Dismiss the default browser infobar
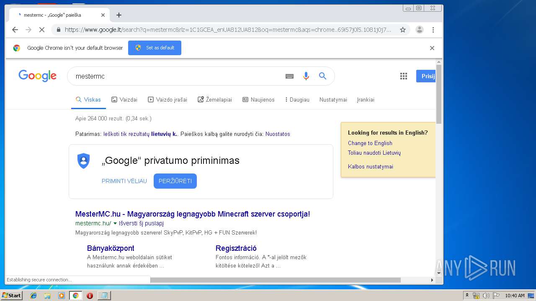 coord(432,48)
